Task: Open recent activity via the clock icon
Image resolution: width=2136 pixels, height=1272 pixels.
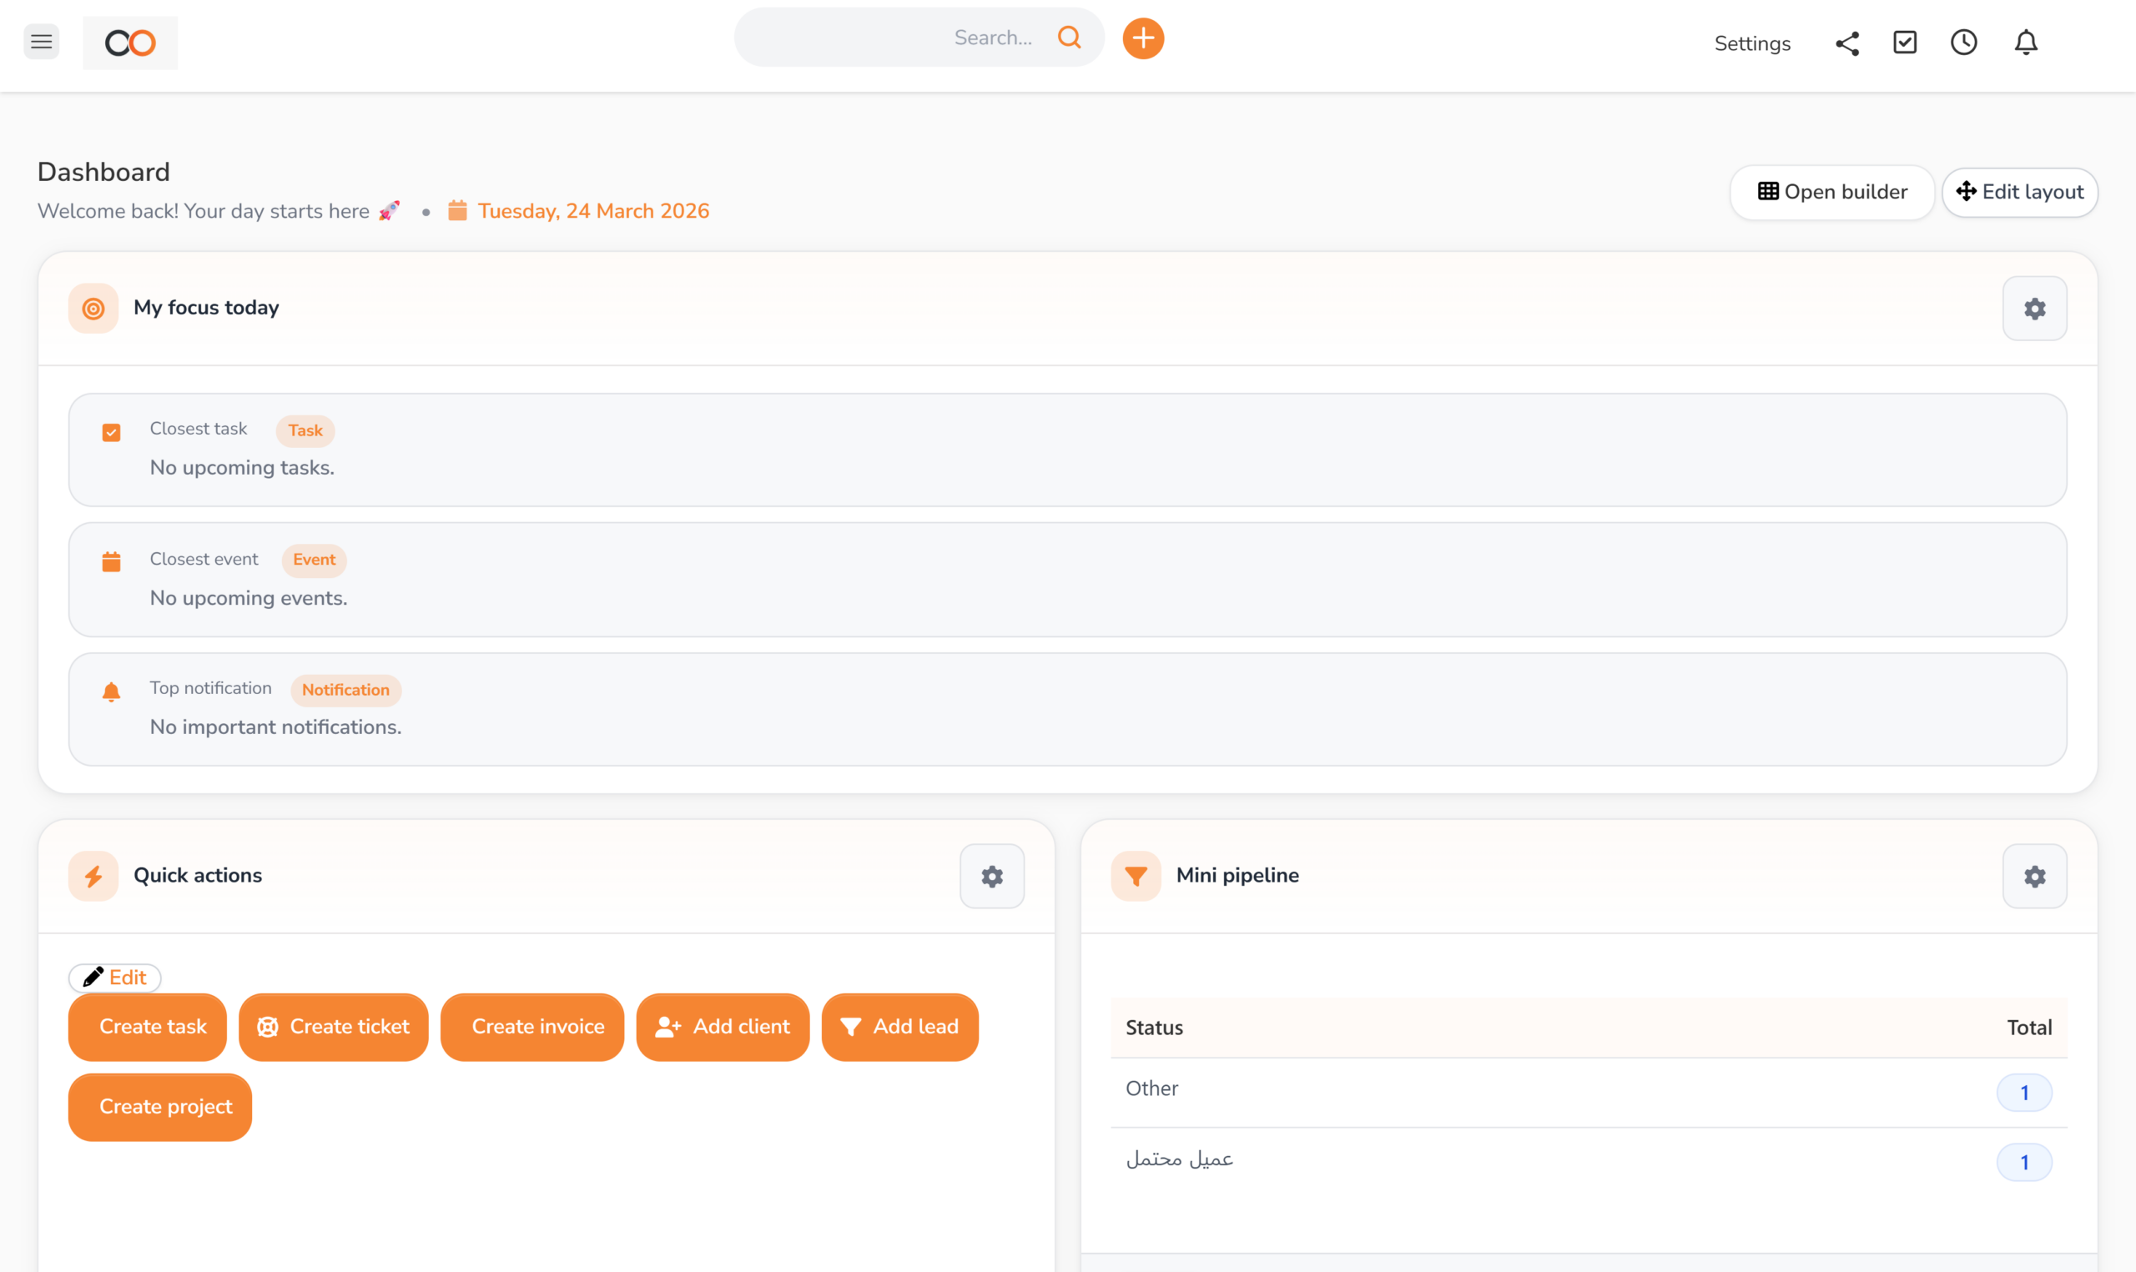Action: pyautogui.click(x=1964, y=42)
